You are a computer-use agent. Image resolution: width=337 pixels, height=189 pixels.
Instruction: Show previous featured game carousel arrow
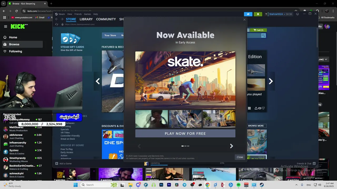coord(98,81)
